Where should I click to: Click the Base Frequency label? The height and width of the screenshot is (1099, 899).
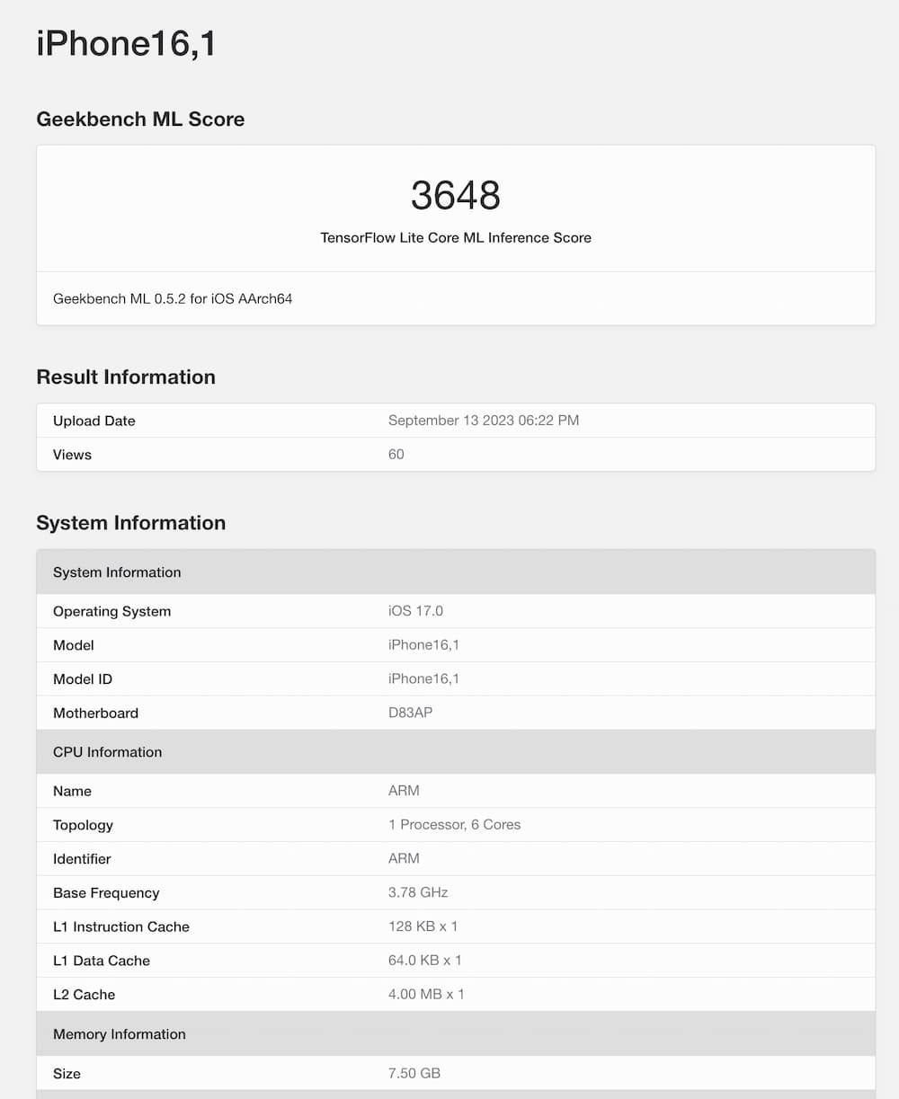point(106,893)
